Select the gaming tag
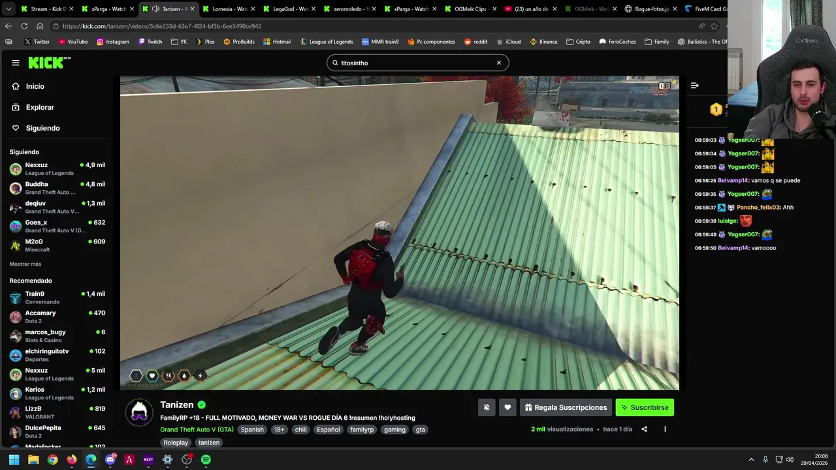Image resolution: width=836 pixels, height=470 pixels. [394, 430]
